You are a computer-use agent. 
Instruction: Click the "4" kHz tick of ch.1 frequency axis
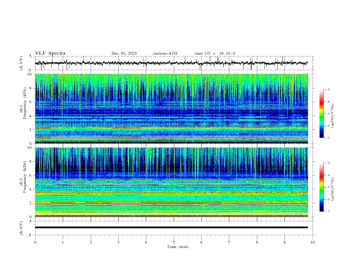tap(32, 116)
